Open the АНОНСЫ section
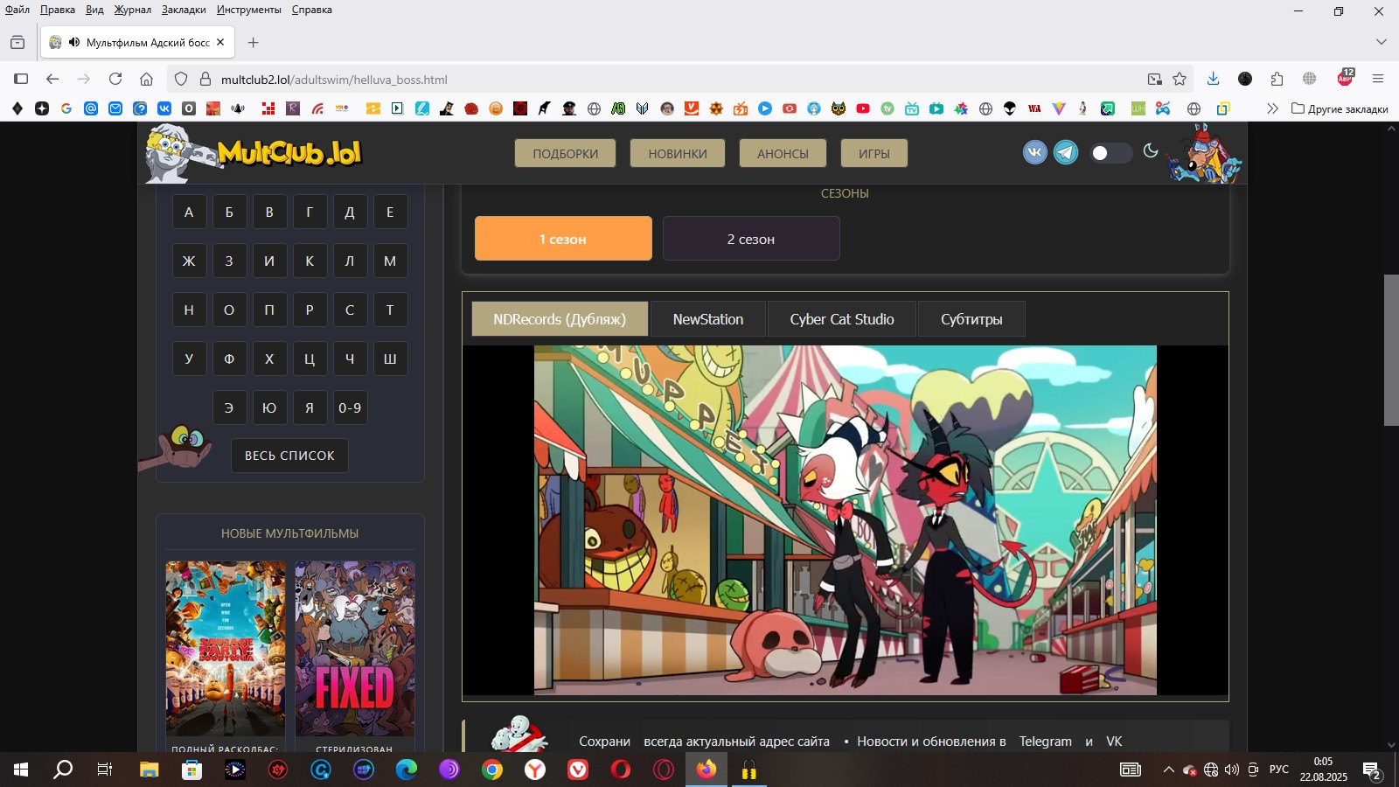The image size is (1399, 787). 783,153
